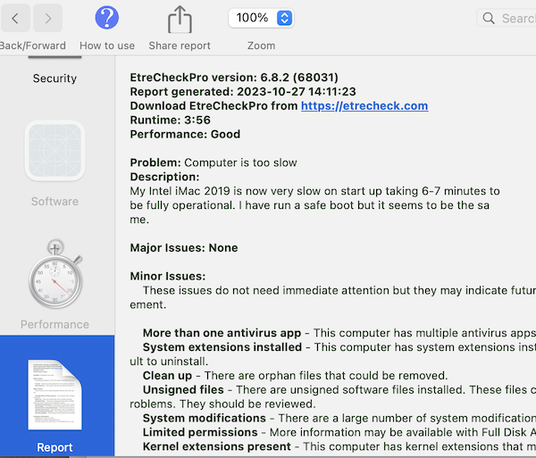Open the How to use help icon
This screenshot has width=536, height=458.
tap(107, 18)
